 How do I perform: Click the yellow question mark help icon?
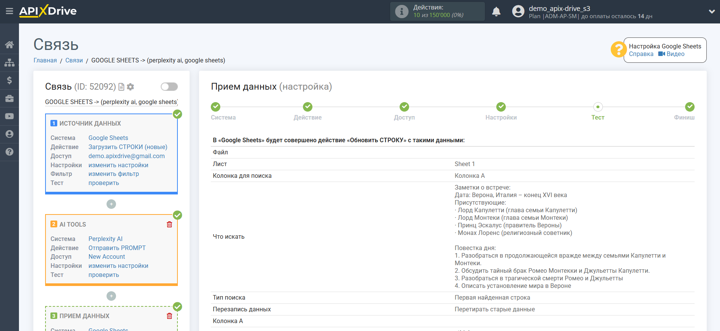coord(618,50)
